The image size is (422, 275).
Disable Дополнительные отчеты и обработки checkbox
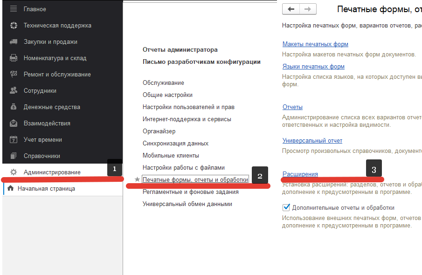pyautogui.click(x=286, y=208)
